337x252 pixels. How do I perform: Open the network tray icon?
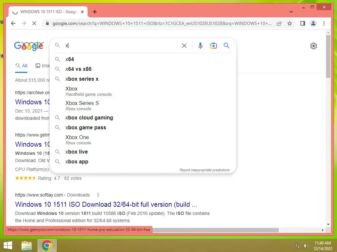pyautogui.click(x=298, y=245)
